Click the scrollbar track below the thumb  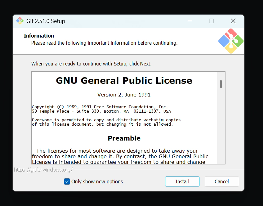pyautogui.click(x=221, y=130)
